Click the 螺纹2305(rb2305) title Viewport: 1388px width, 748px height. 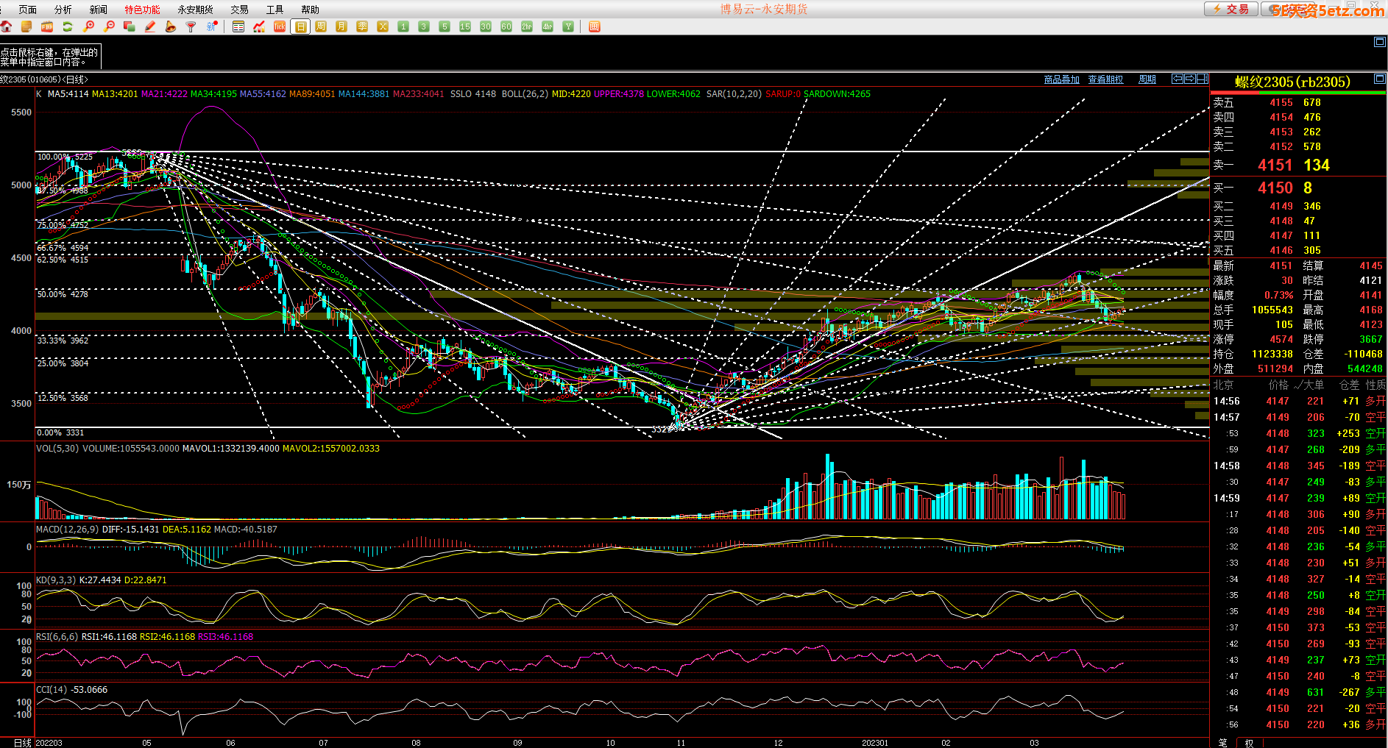point(1292,82)
